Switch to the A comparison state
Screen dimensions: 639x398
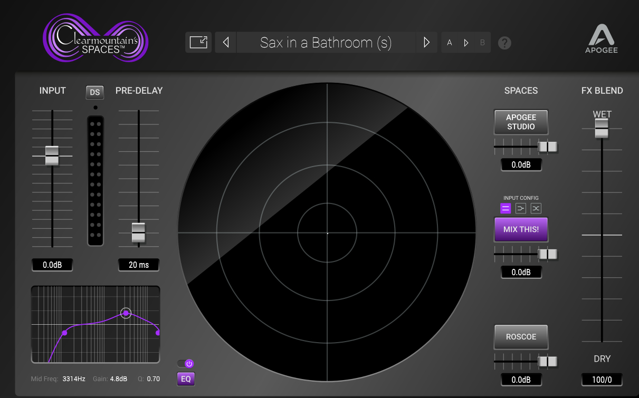tap(450, 43)
